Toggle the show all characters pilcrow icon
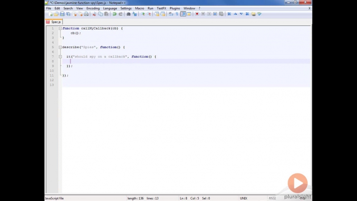The height and width of the screenshot is (201, 357). [x=177, y=14]
